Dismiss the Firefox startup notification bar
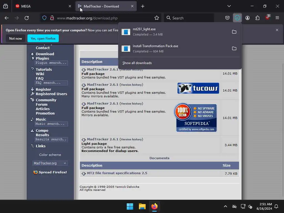The height and width of the screenshot is (213, 284). pyautogui.click(x=277, y=30)
